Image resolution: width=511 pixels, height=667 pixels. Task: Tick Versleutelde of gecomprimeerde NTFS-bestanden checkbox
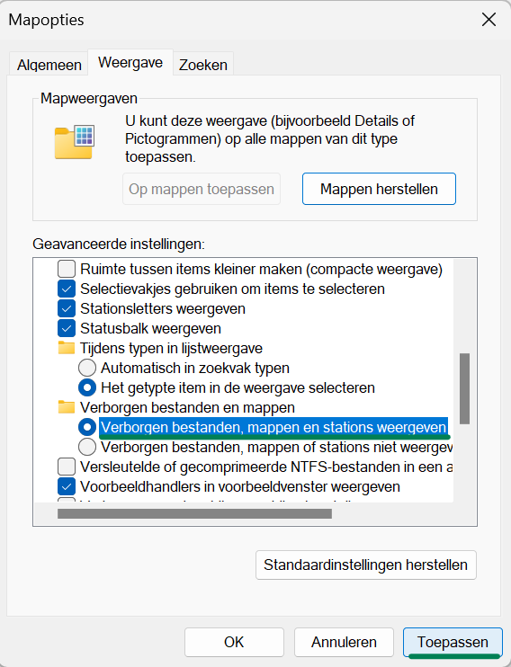tap(67, 467)
